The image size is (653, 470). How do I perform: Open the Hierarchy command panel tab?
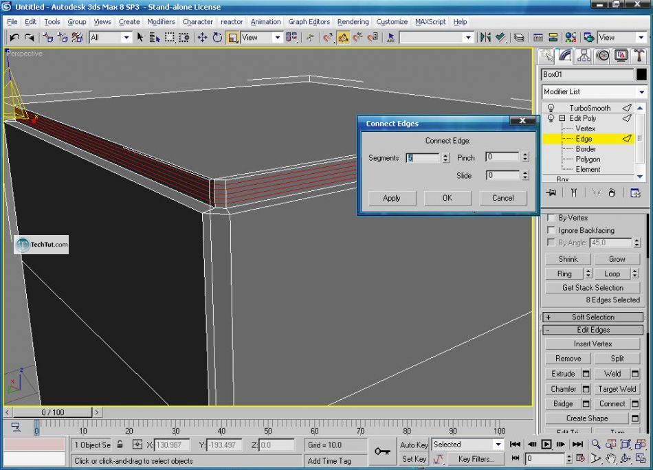584,56
